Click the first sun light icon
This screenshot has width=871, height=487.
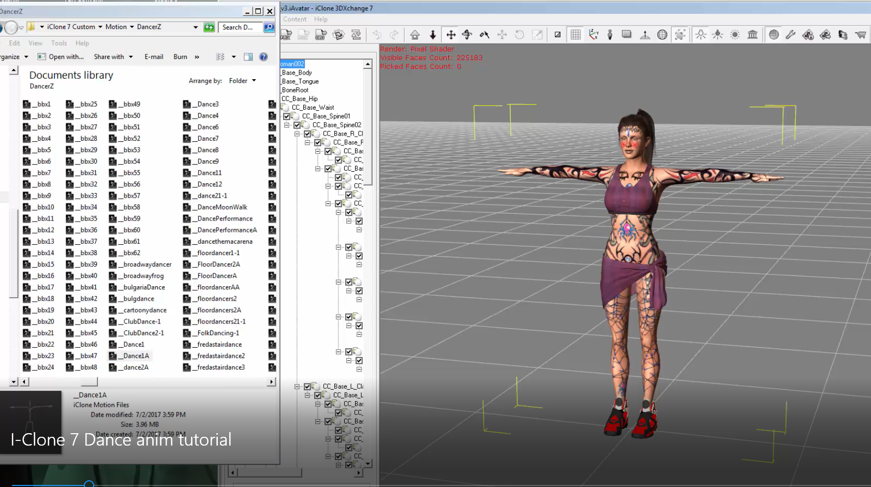pos(701,35)
